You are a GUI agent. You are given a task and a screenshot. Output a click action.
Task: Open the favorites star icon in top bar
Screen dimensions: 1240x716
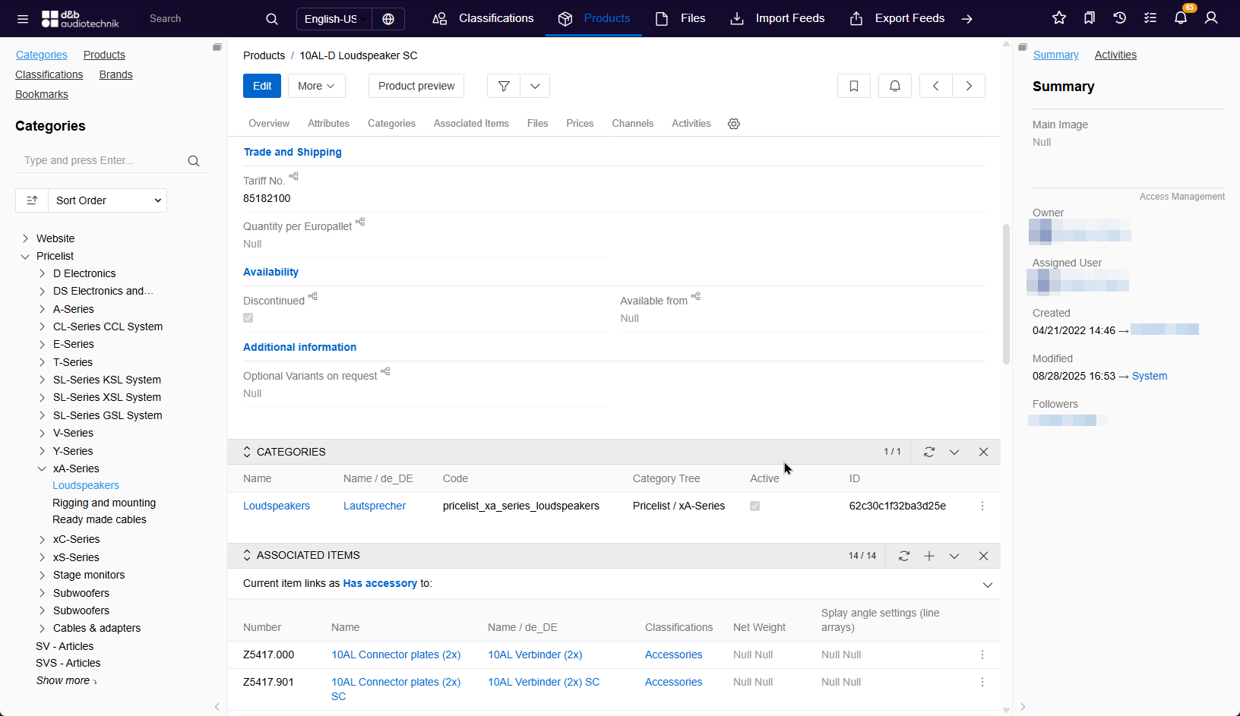click(x=1059, y=18)
